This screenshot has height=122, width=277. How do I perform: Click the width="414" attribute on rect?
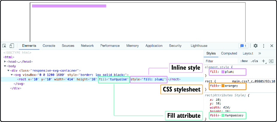64,79
